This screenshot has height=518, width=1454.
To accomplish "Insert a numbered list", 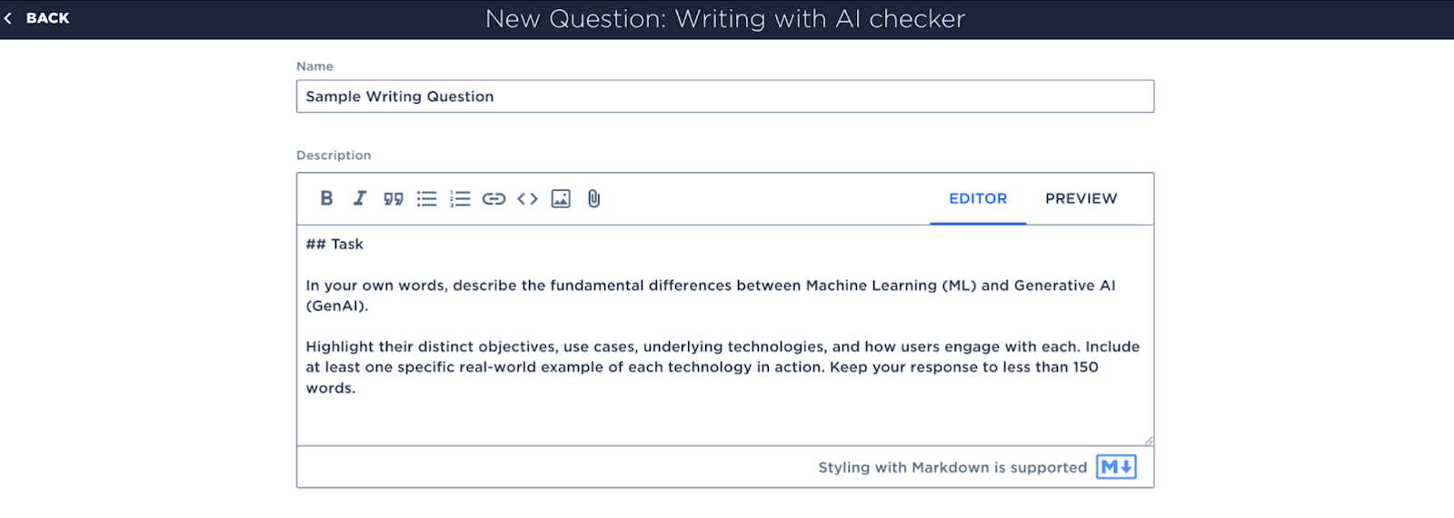I will (x=460, y=198).
